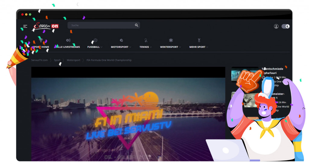Click the football icon above Fussball
309x165 pixels.
coord(95,40)
